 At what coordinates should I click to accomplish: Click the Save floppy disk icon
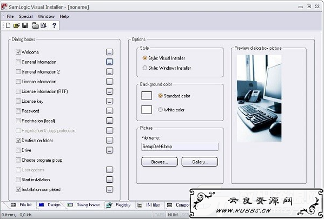pyautogui.click(x=25, y=25)
